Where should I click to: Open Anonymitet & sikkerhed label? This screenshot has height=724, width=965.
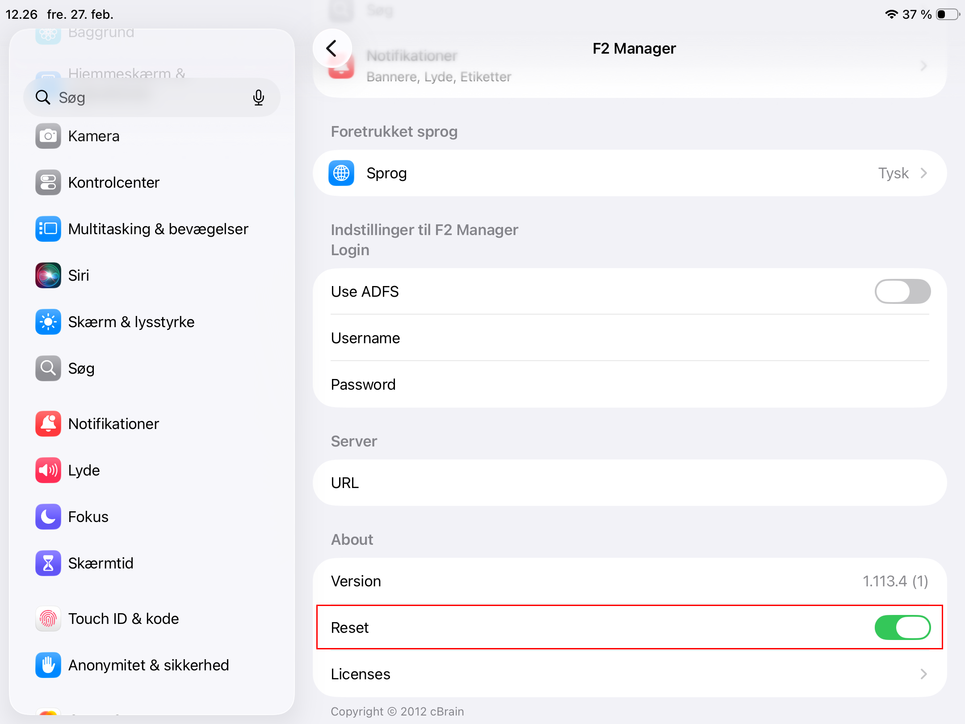coord(148,665)
